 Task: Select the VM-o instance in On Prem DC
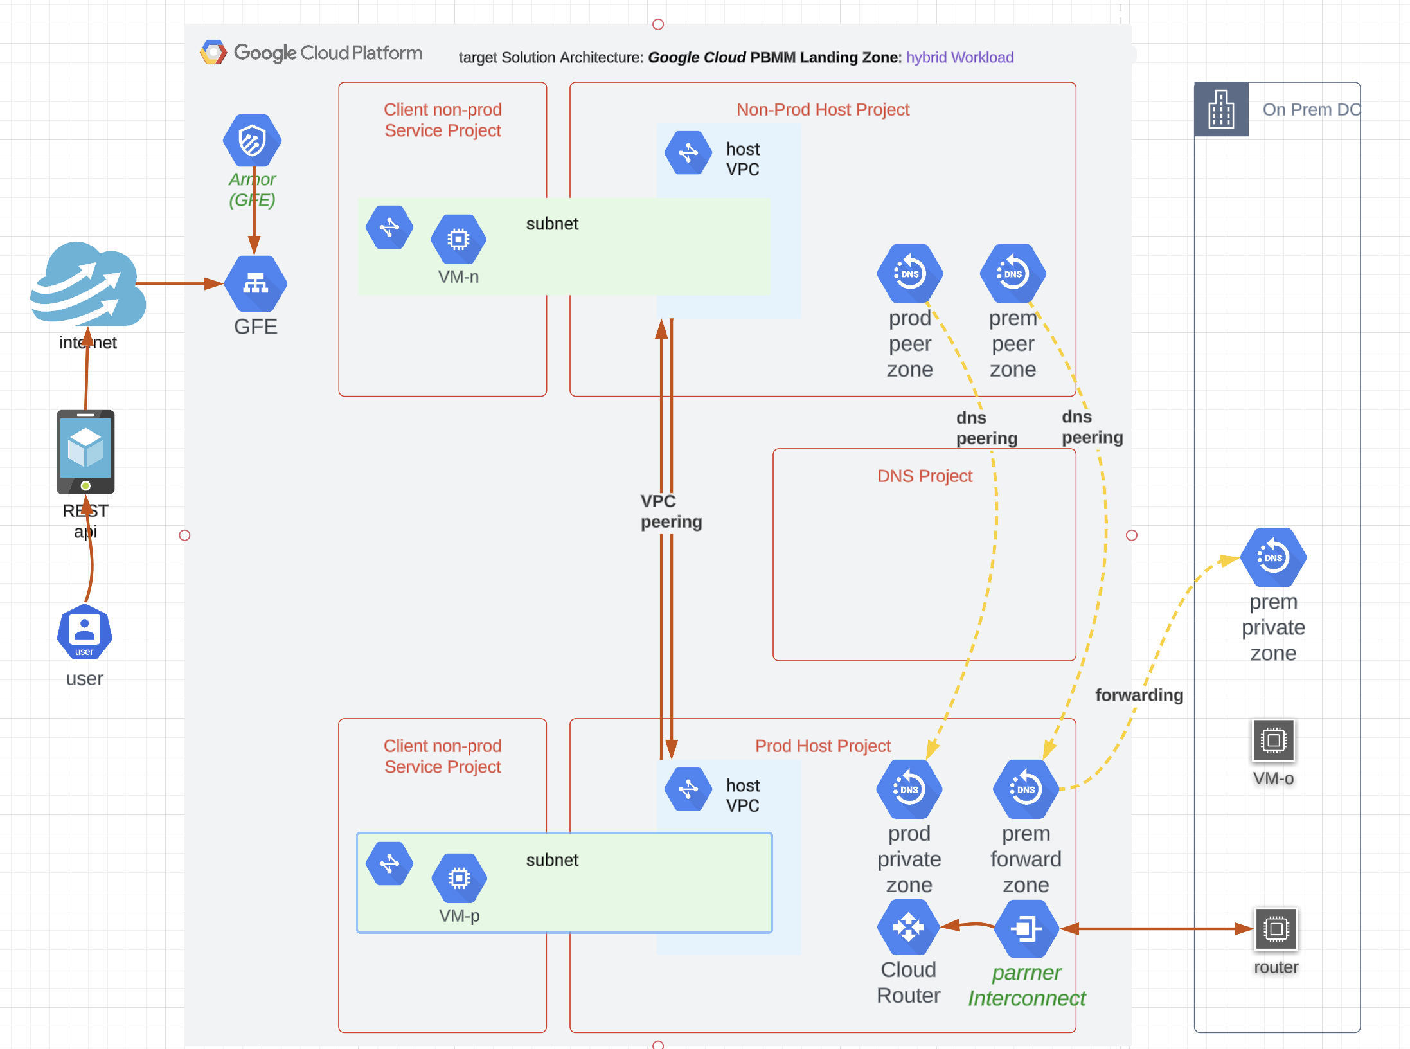pyautogui.click(x=1273, y=740)
